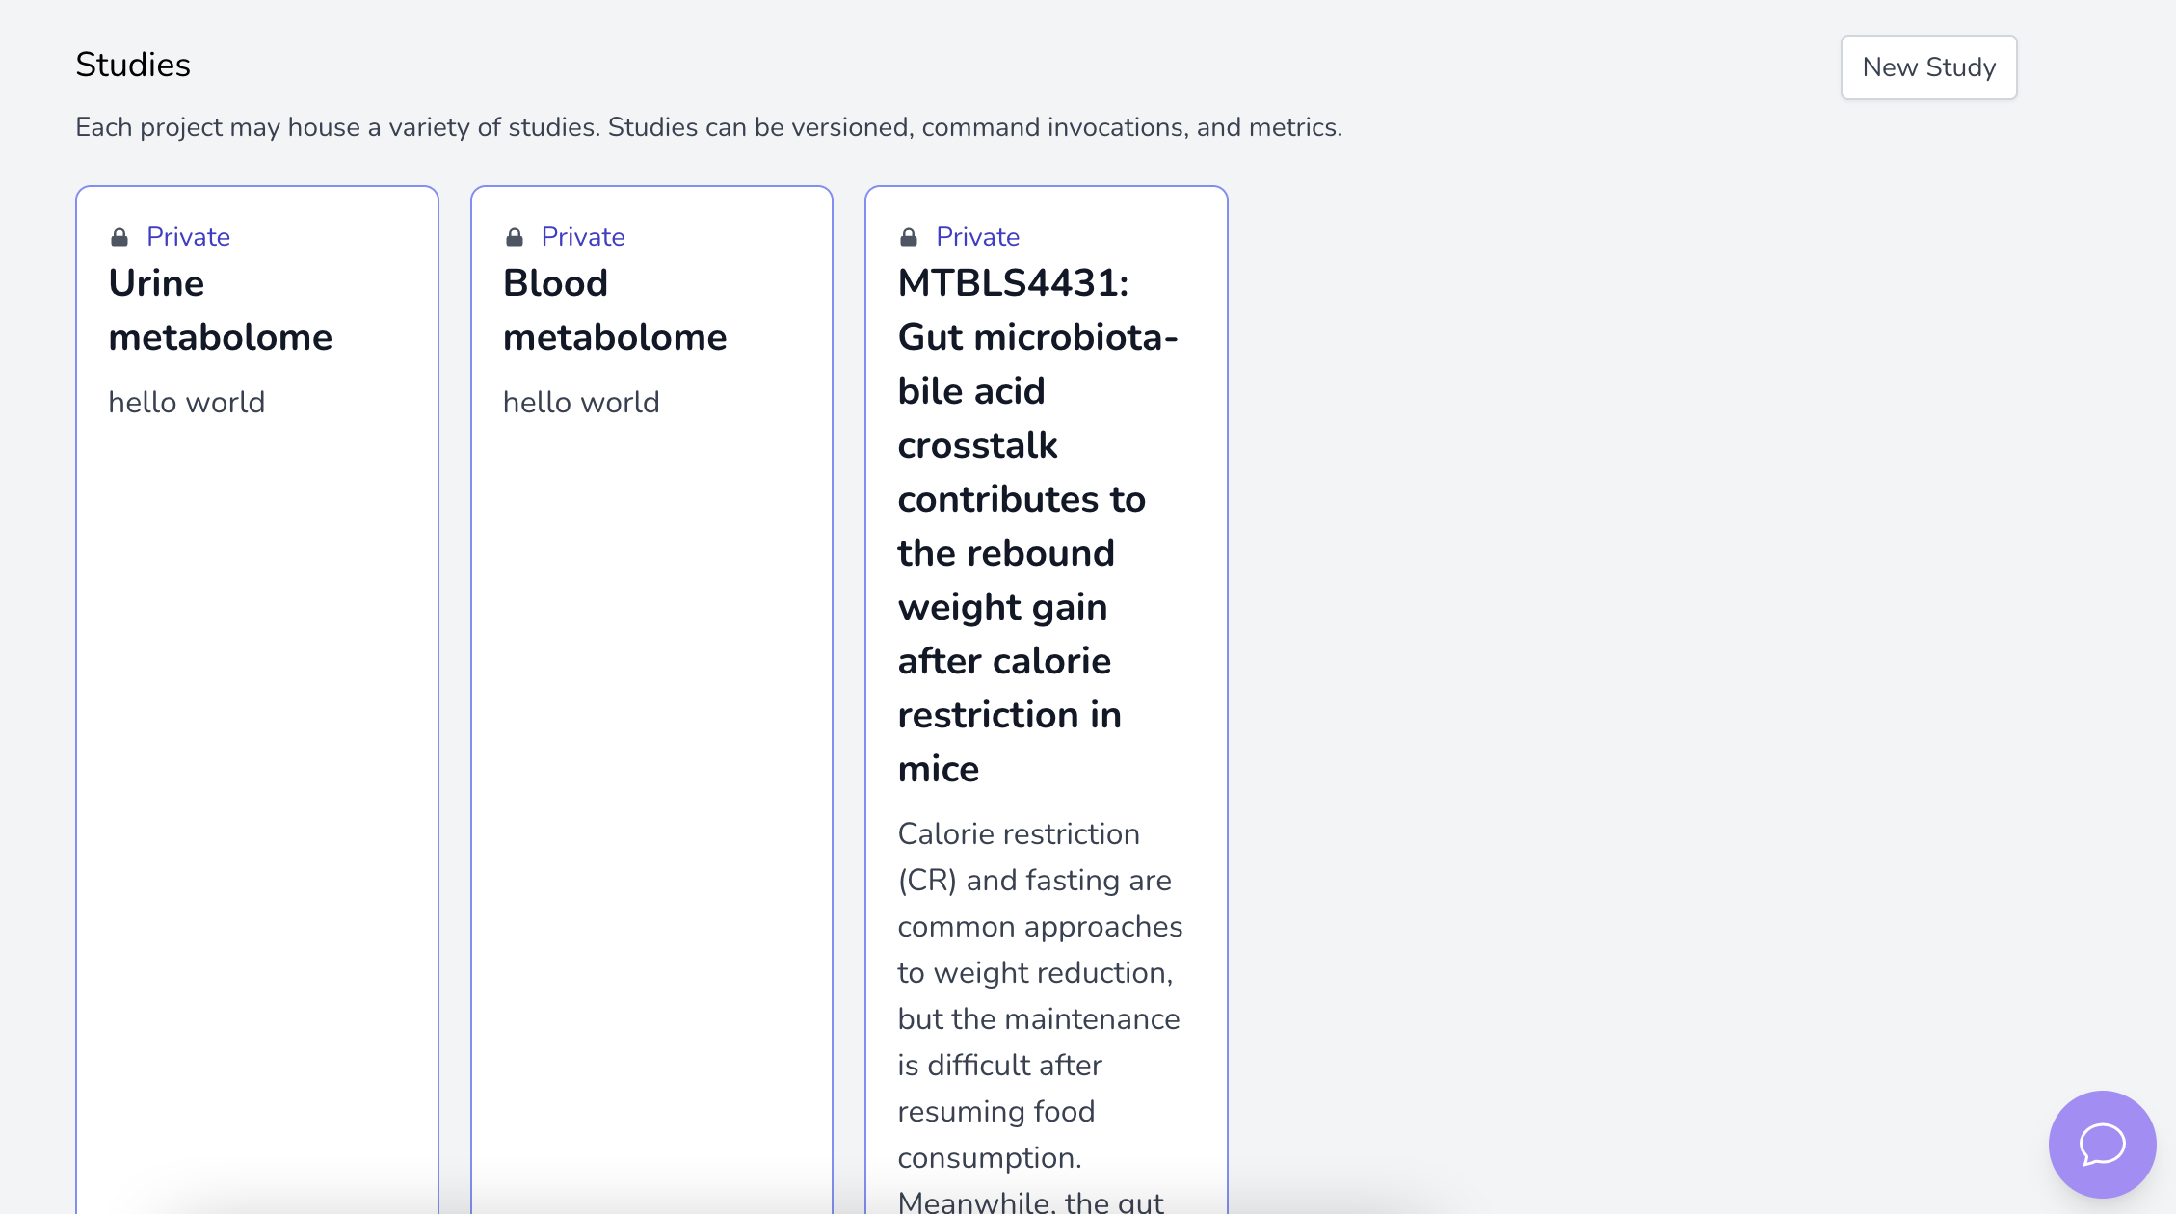Click the lock icon on MTBLS4431 card
Screen dimensions: 2176x1214
pos(909,237)
